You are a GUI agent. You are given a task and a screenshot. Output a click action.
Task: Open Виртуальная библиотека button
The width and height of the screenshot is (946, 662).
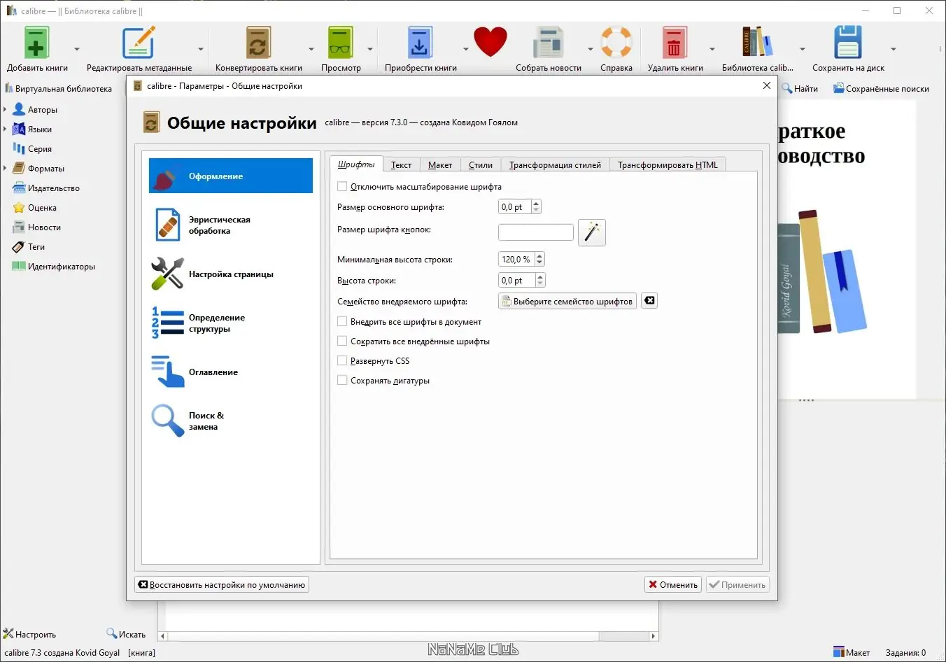point(59,89)
